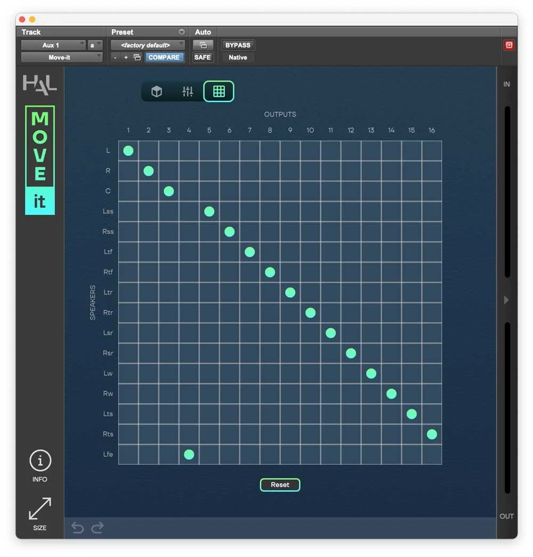Toggle Ltr speaker routing to output 9
Viewport: 533px width, 557px height.
[x=290, y=292]
